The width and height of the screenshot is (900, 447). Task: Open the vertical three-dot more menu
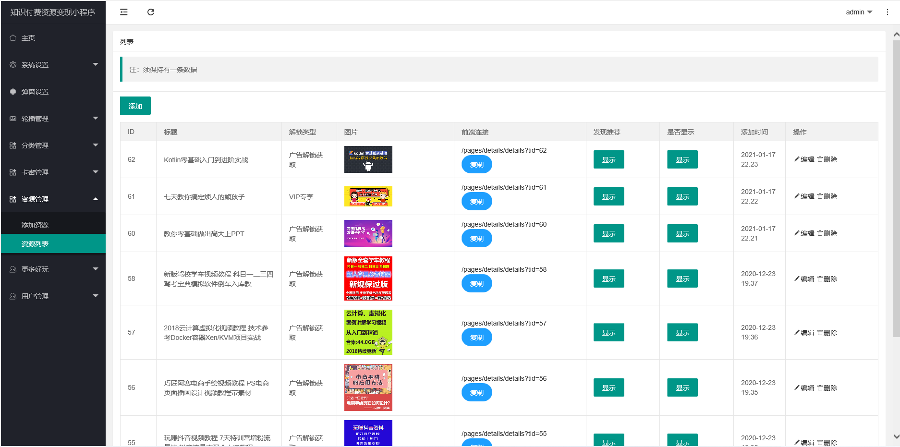pyautogui.click(x=887, y=12)
